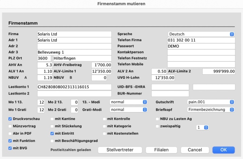The height and width of the screenshot is (159, 243).
Task: Toggle the Abr in PDF checkbox
Action: pos(10,133)
